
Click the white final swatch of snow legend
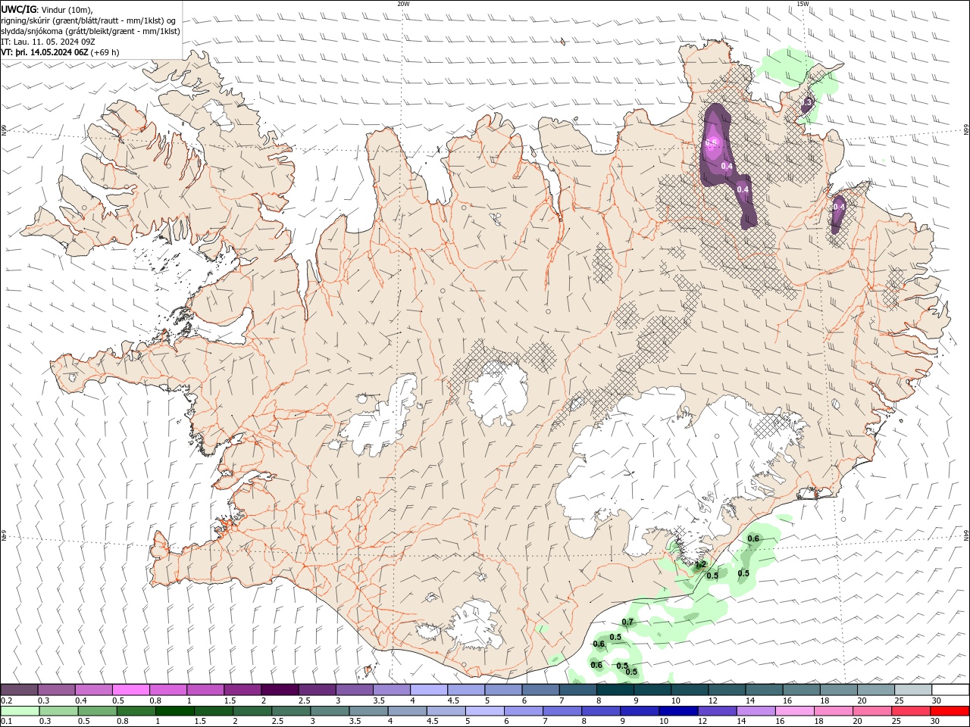(x=950, y=690)
